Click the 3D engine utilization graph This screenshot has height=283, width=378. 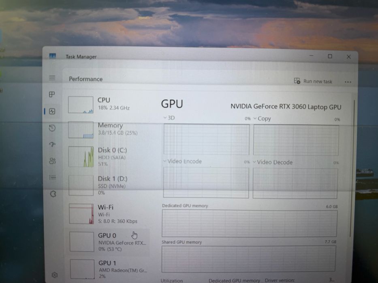(206, 139)
